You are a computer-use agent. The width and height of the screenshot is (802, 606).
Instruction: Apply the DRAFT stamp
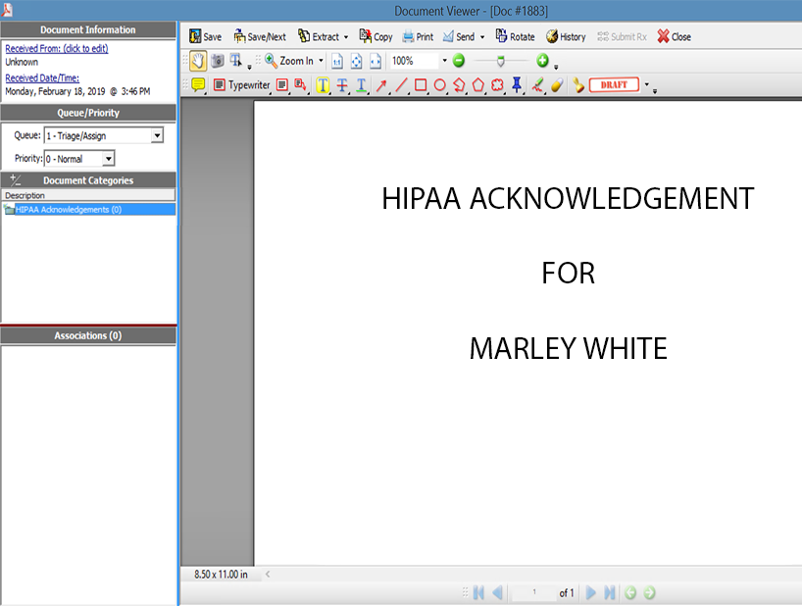pos(614,85)
